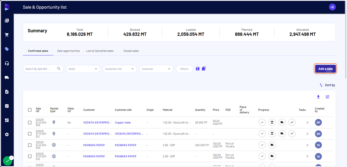Open the checkbox tasks section in sidebar
Image resolution: width=347 pixels, height=167 pixels.
point(7,106)
